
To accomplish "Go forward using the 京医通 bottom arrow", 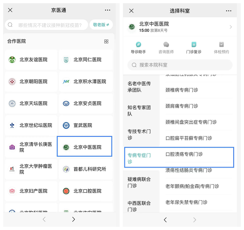I will (74, 219).
